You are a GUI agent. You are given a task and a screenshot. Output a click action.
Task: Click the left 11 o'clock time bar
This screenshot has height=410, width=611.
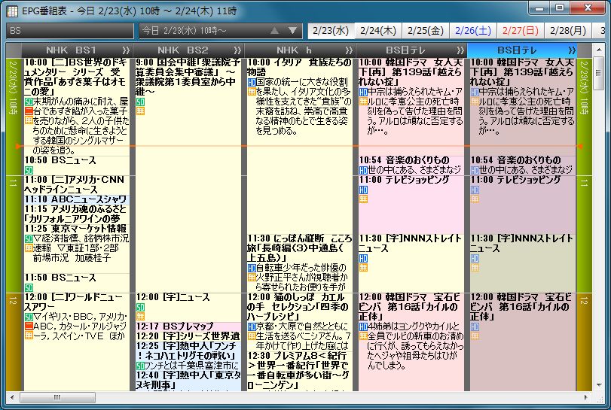pyautogui.click(x=14, y=234)
